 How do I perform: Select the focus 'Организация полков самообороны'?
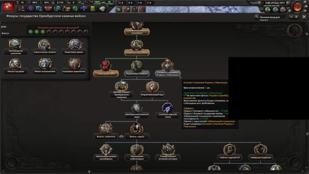pyautogui.click(x=106, y=153)
